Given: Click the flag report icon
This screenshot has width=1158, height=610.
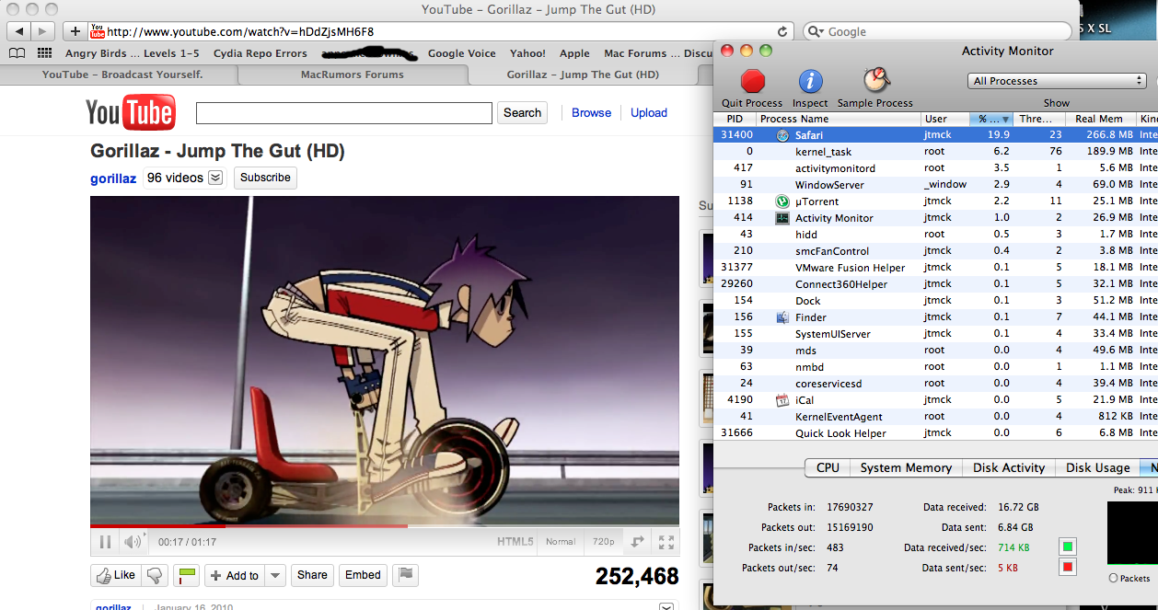Looking at the screenshot, I should (x=405, y=575).
